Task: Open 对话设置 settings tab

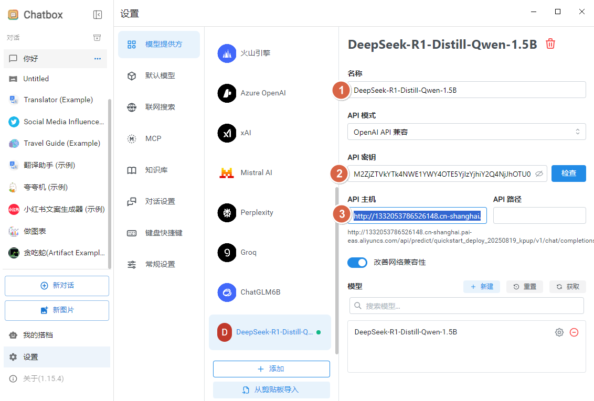Action: point(158,201)
